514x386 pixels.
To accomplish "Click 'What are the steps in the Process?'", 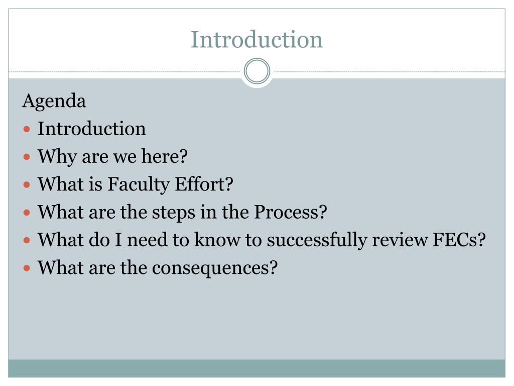I will tap(182, 213).
